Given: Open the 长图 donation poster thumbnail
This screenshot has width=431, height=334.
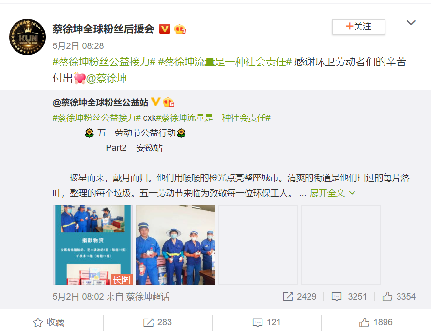Looking at the screenshot, I should (92, 245).
